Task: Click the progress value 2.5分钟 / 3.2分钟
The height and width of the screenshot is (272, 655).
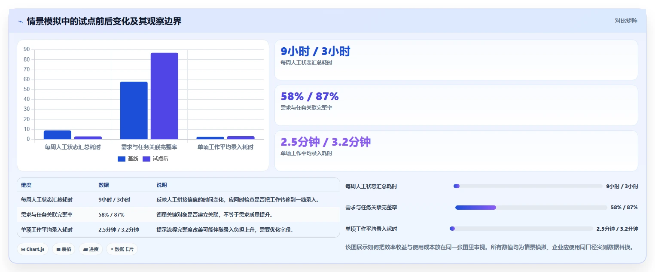Action: tap(617, 229)
